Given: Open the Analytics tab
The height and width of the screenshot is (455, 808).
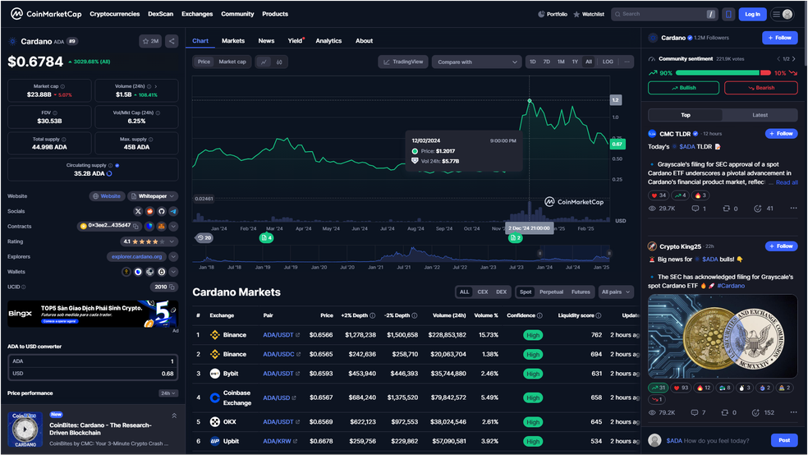Looking at the screenshot, I should (x=328, y=41).
